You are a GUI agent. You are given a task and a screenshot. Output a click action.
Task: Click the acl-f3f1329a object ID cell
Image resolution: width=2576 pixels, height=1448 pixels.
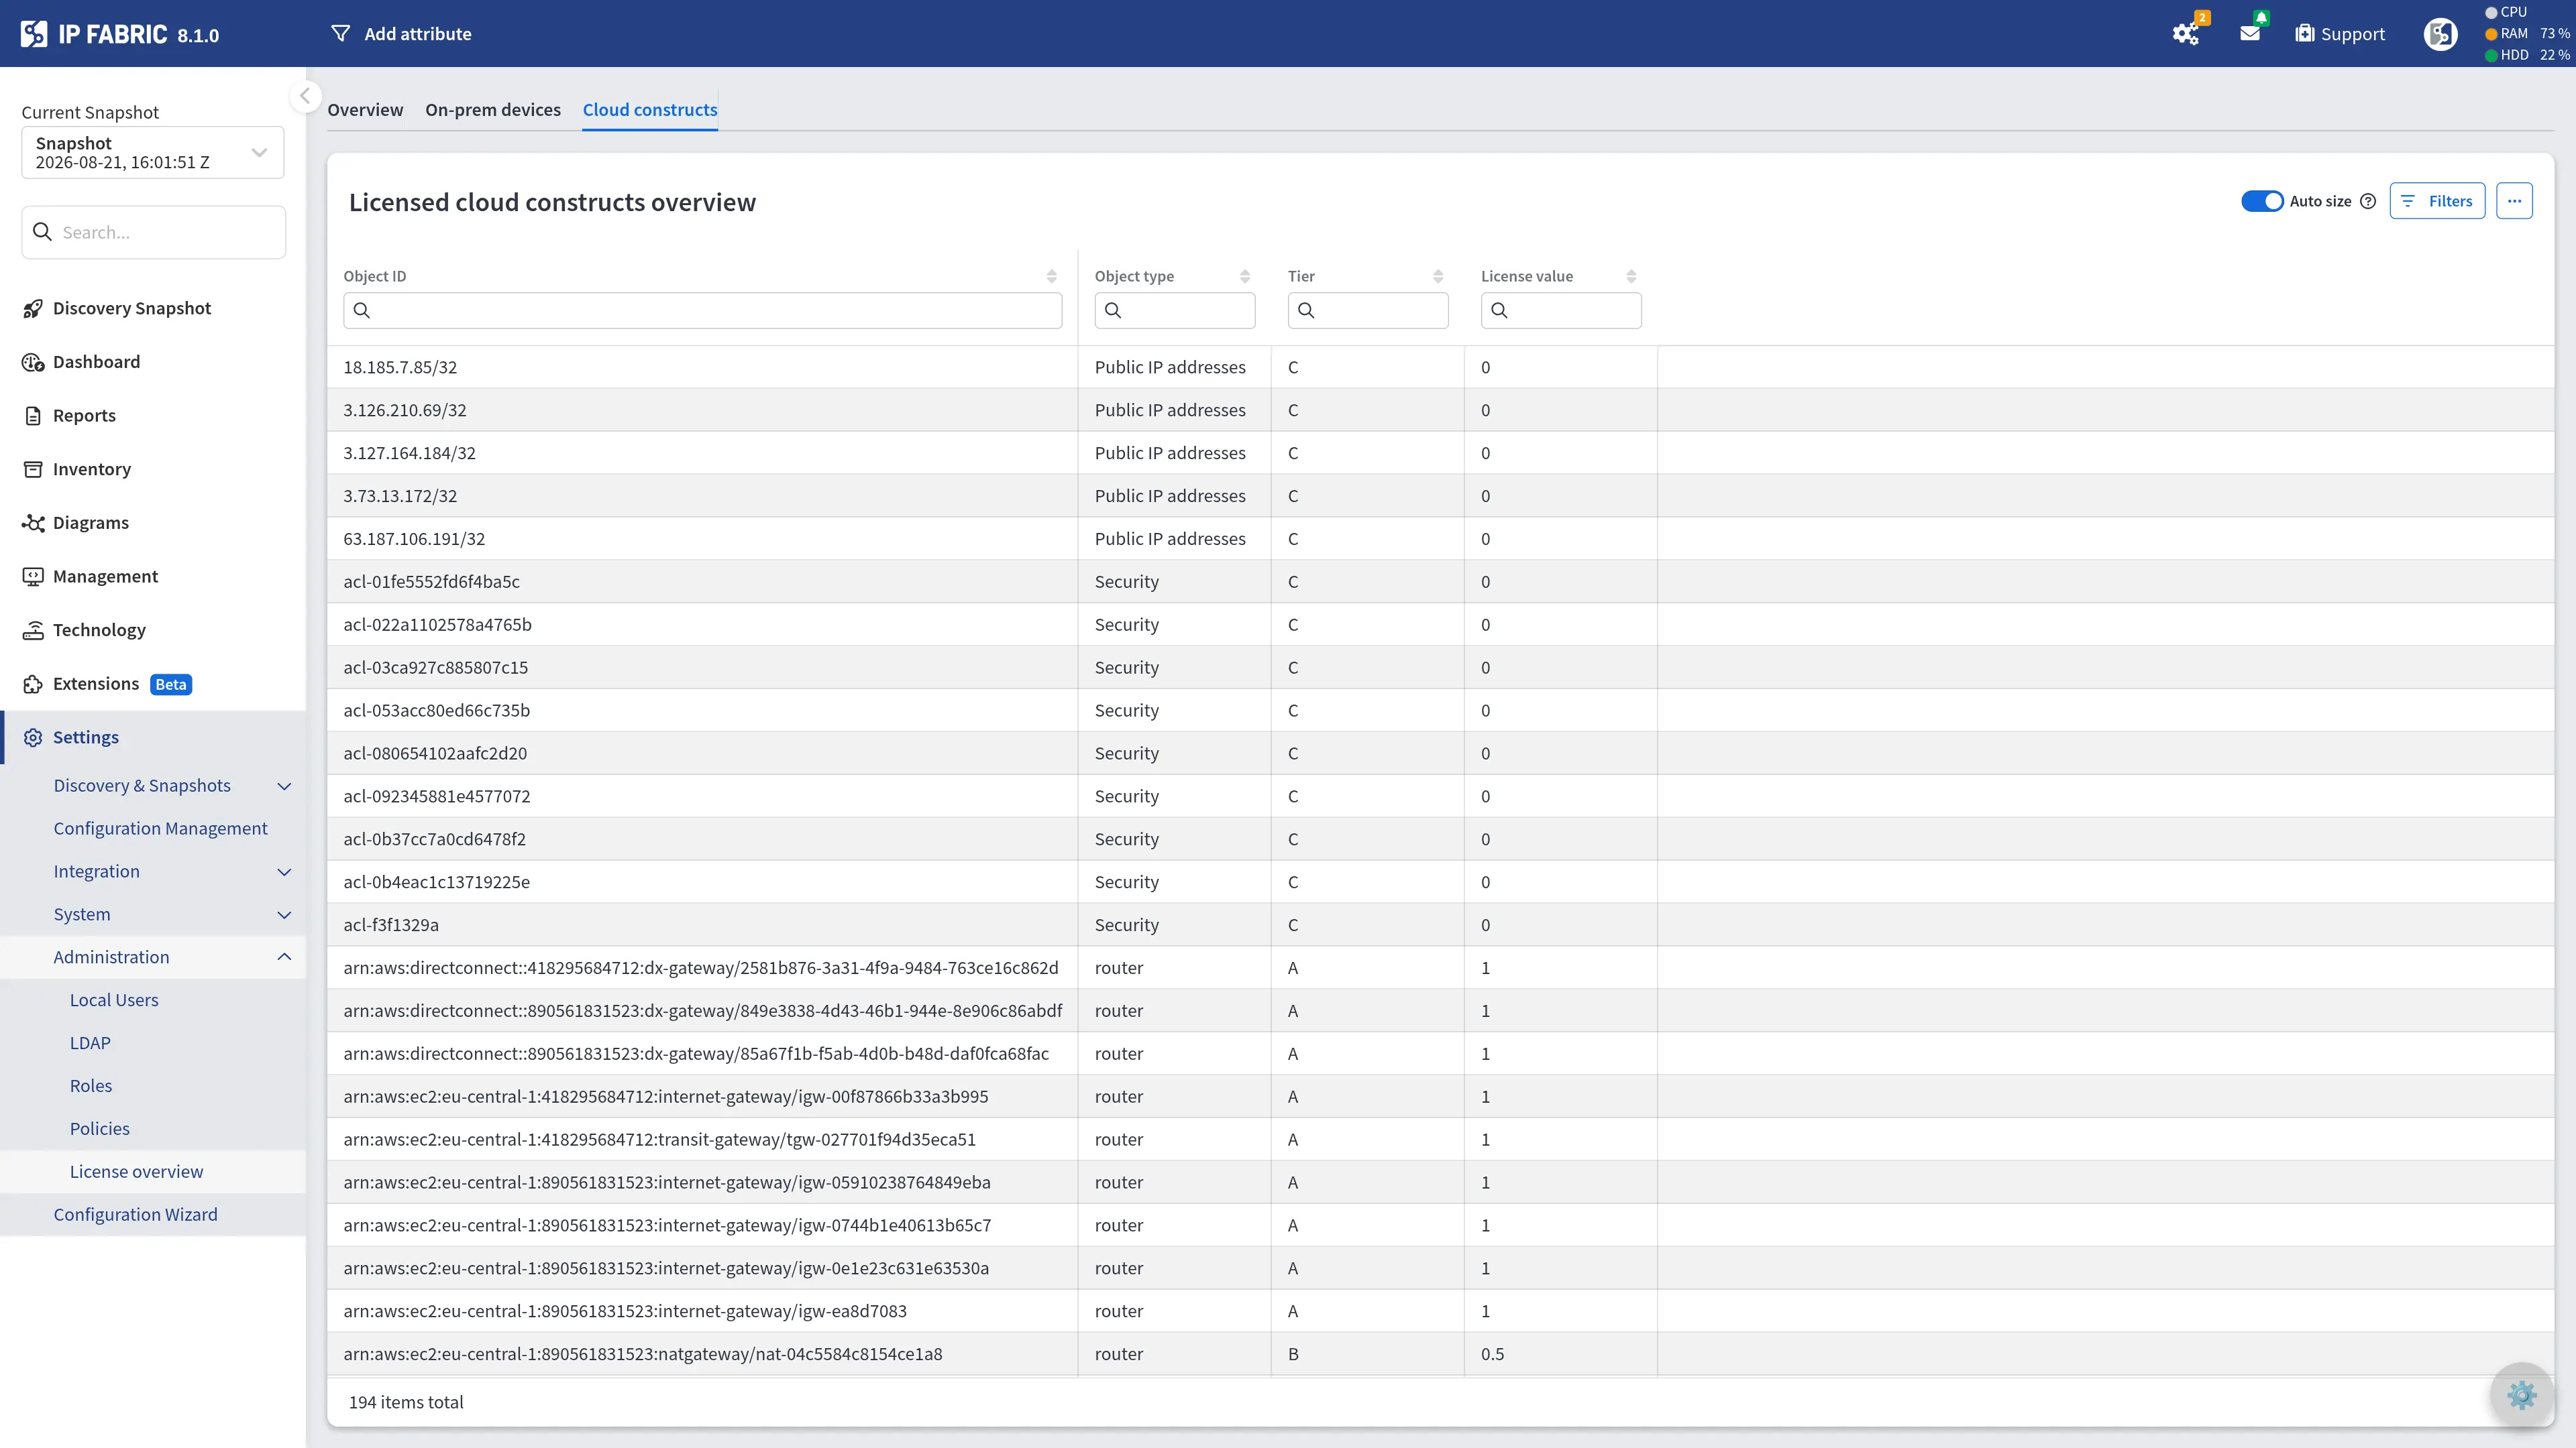702,925
